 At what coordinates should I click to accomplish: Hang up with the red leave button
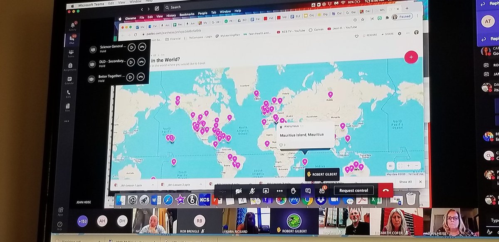click(386, 191)
